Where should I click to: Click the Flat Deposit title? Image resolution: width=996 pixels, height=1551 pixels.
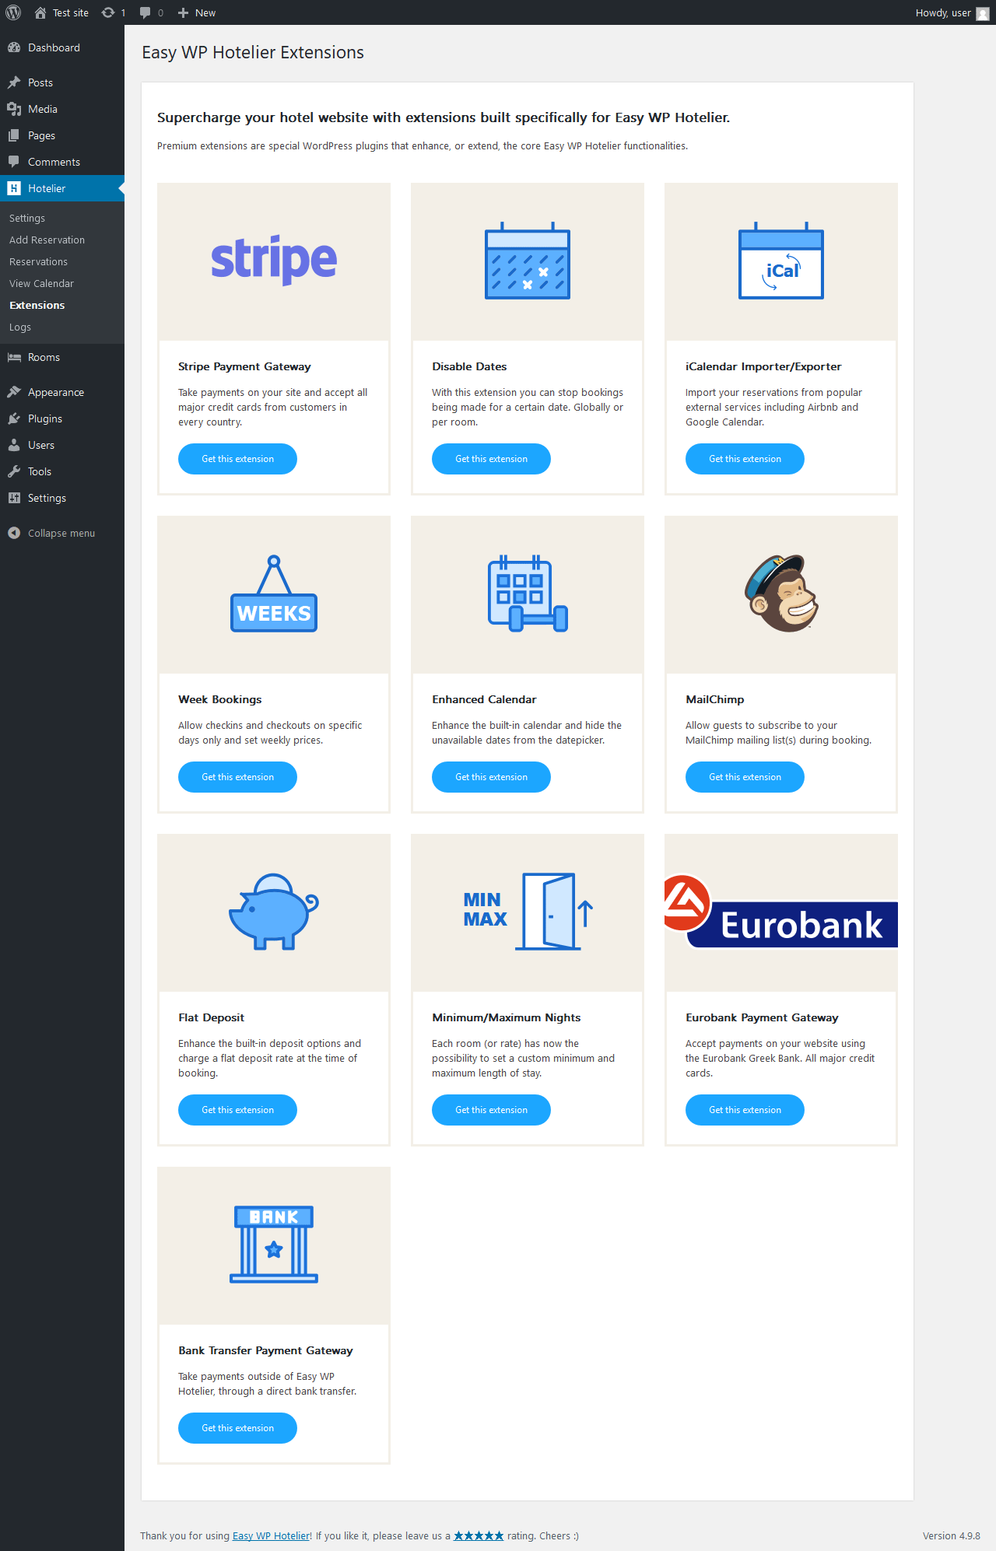click(211, 1017)
